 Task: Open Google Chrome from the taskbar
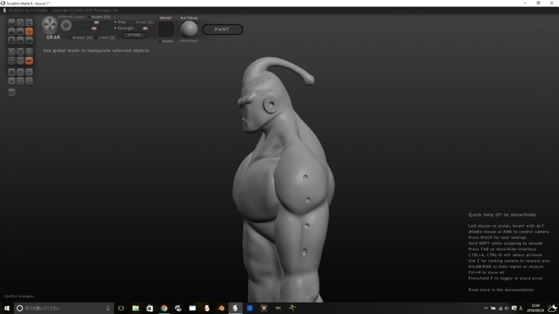point(164,308)
